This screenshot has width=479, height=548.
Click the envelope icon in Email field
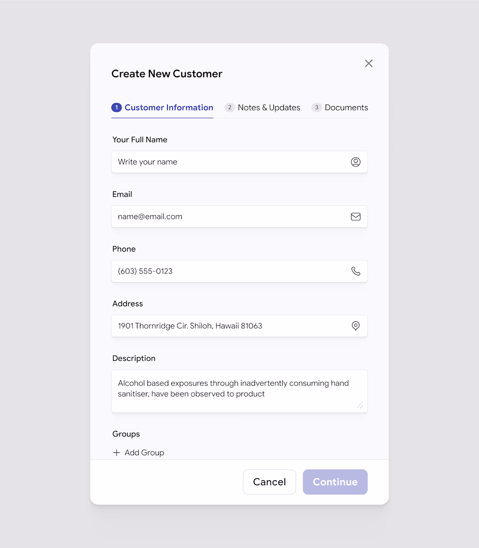pyautogui.click(x=356, y=217)
